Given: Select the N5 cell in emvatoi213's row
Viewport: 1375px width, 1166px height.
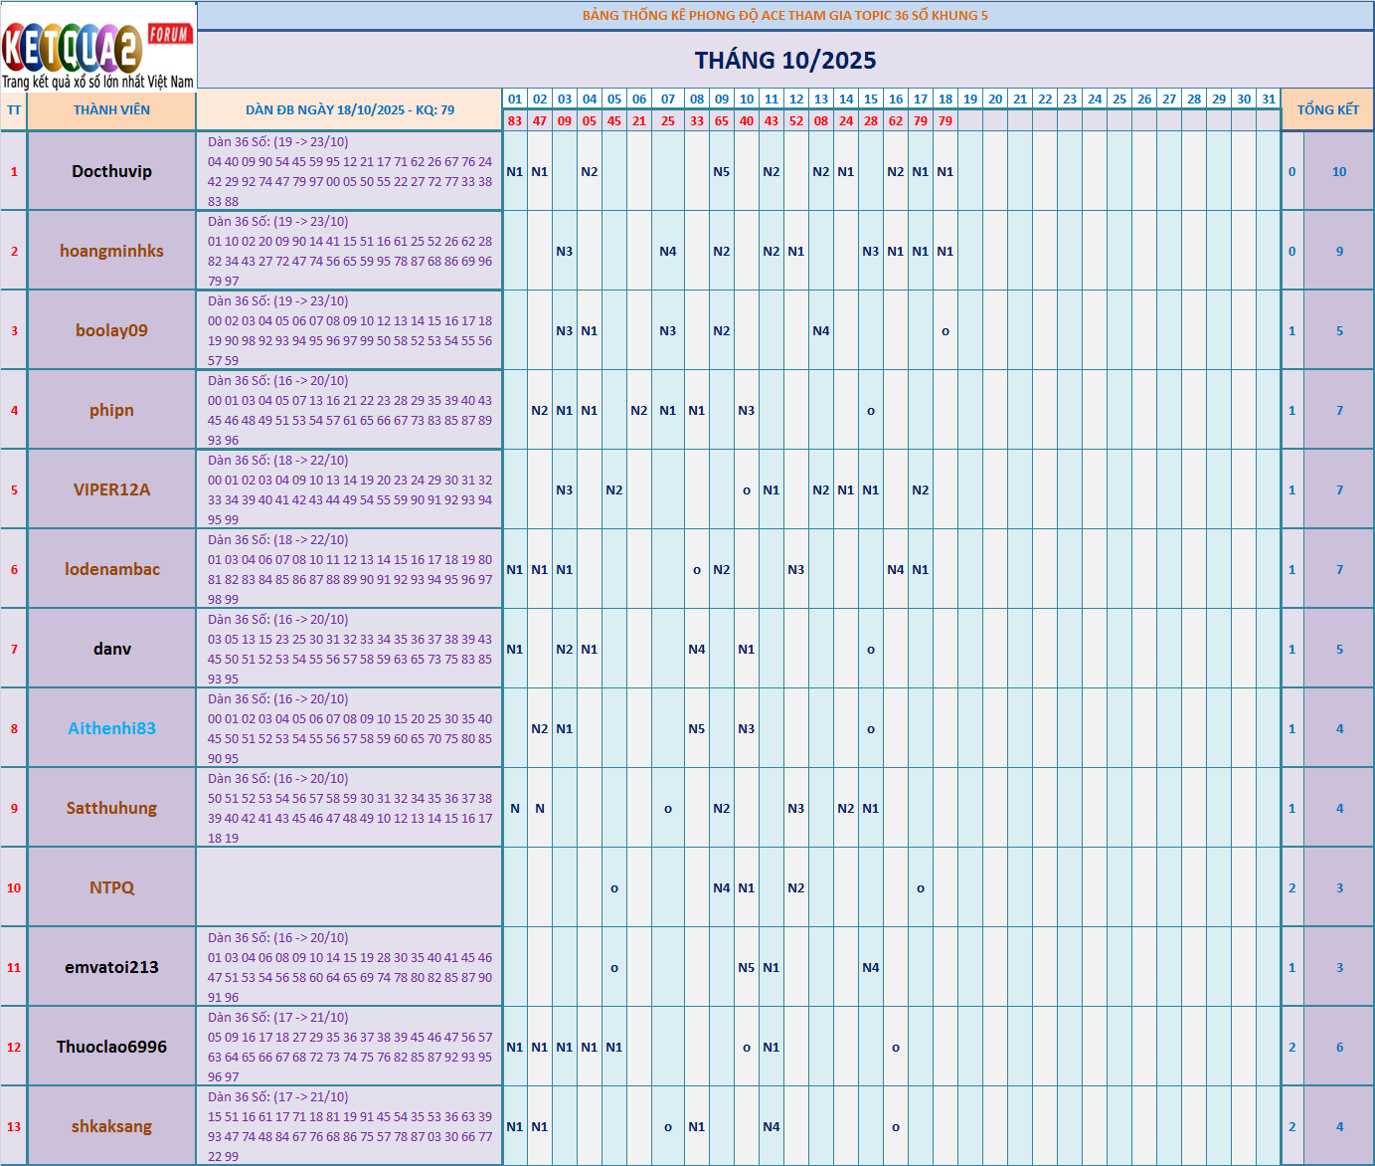Looking at the screenshot, I should coord(746,968).
